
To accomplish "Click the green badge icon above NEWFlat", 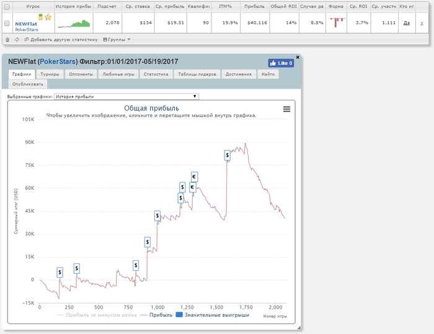I will point(41,17).
